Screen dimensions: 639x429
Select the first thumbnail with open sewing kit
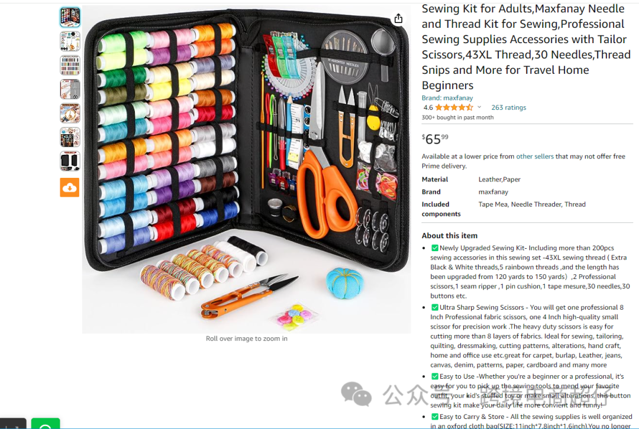click(x=70, y=17)
